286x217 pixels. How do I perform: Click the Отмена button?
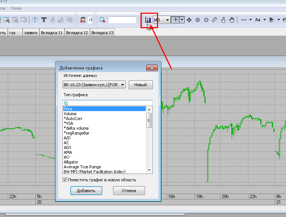(x=129, y=191)
